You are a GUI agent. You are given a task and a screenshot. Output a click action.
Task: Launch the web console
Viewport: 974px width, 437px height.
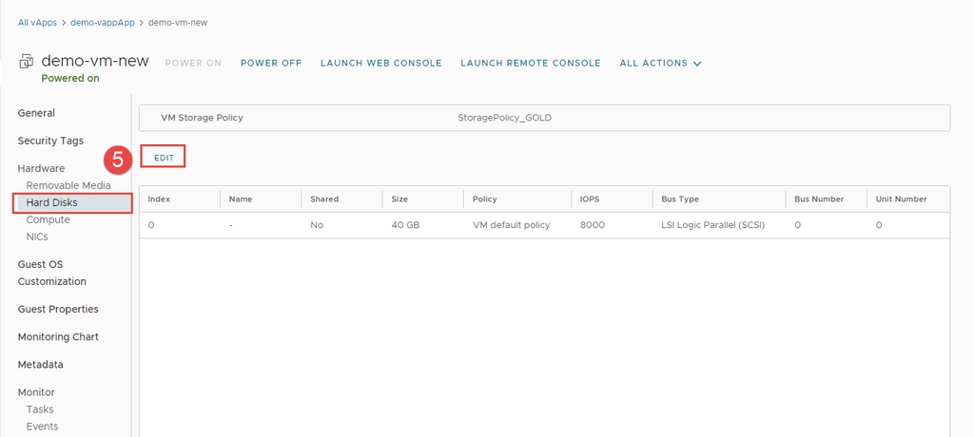[380, 64]
